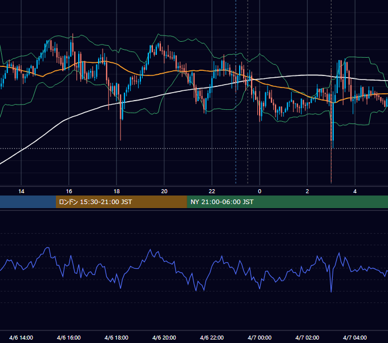Click the long blue candle just after 3 o'clock

333,119
